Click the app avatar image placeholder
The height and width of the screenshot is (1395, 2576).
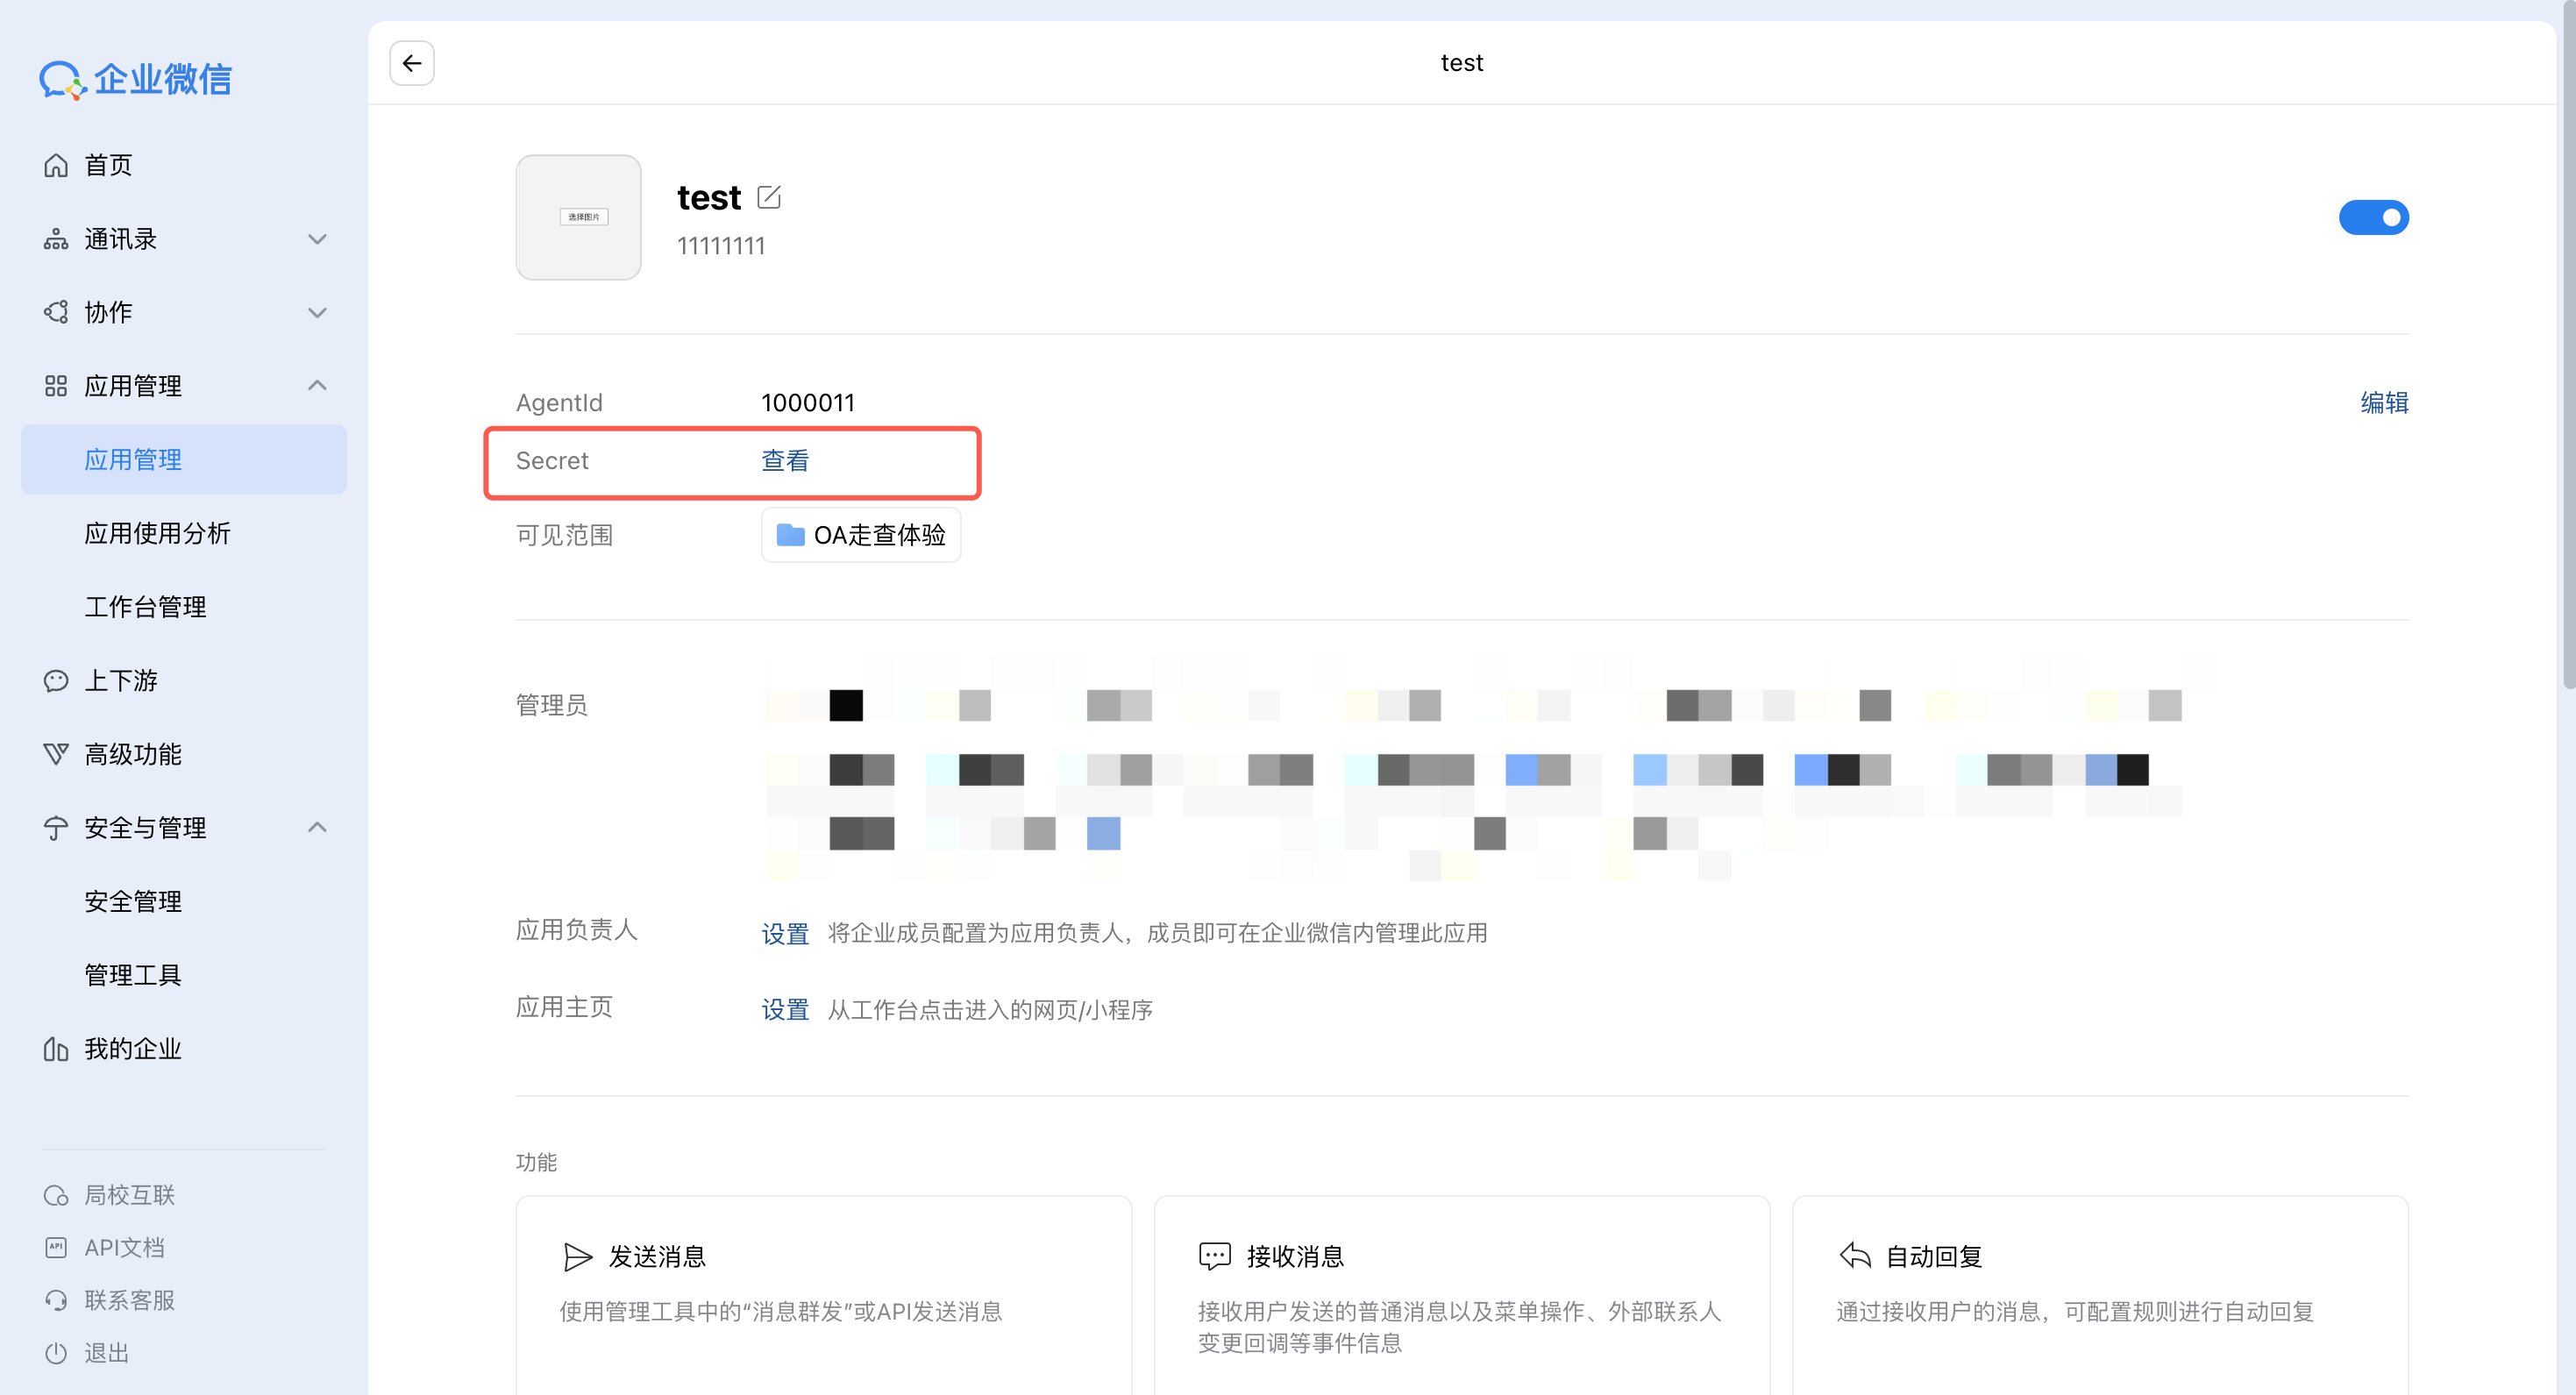578,217
